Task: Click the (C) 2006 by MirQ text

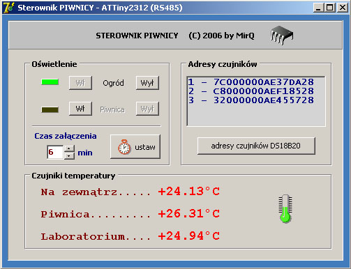Action: (x=221, y=36)
